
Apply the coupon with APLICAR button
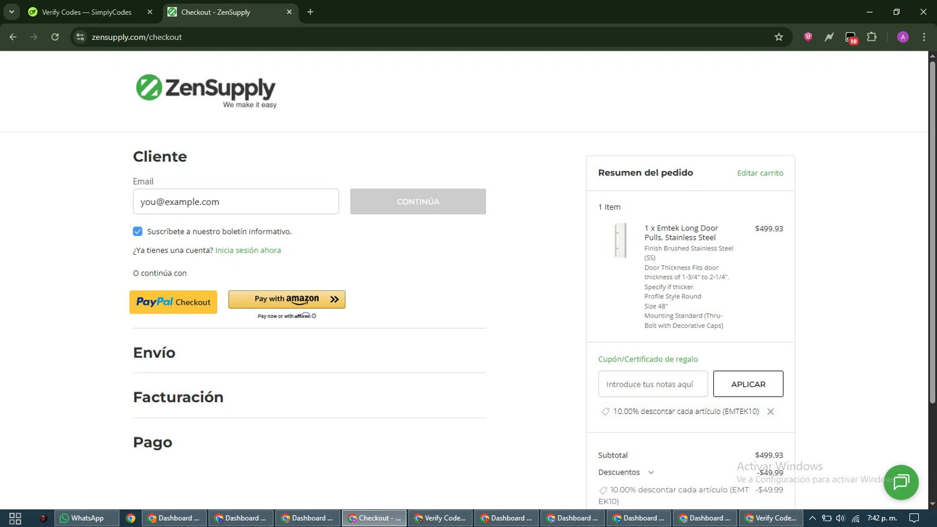point(748,384)
